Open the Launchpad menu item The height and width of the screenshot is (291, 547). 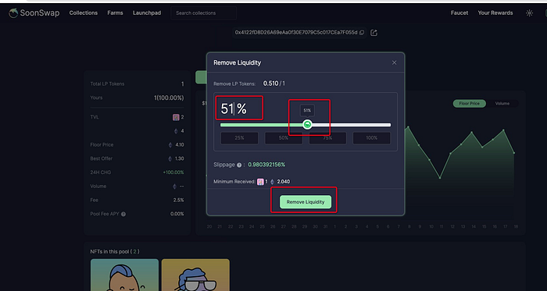tap(147, 13)
